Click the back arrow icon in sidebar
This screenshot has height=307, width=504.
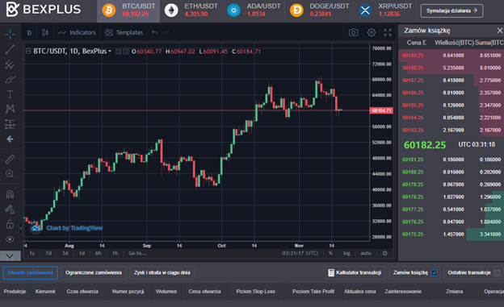[10, 139]
